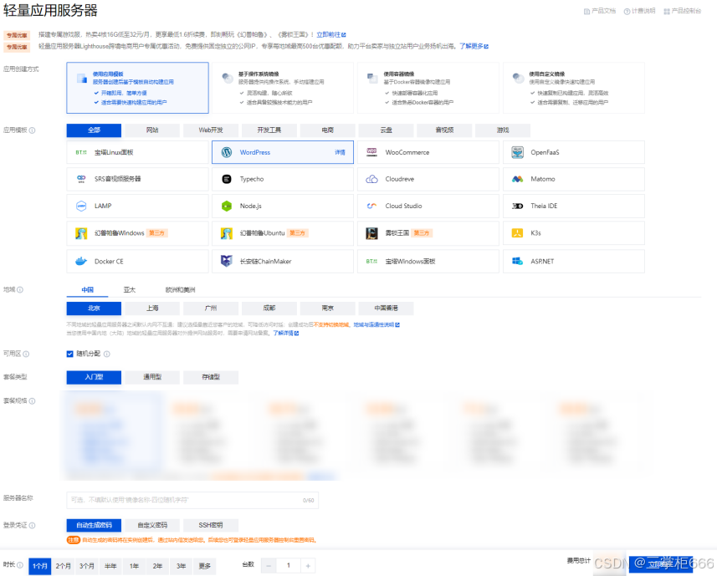Increase server count with plus button
Screen dimensions: 717x576
pyautogui.click(x=308, y=566)
